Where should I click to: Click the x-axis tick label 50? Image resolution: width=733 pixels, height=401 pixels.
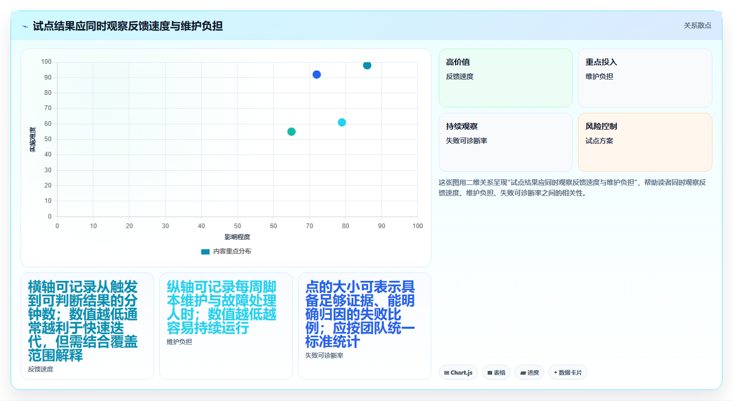[237, 226]
